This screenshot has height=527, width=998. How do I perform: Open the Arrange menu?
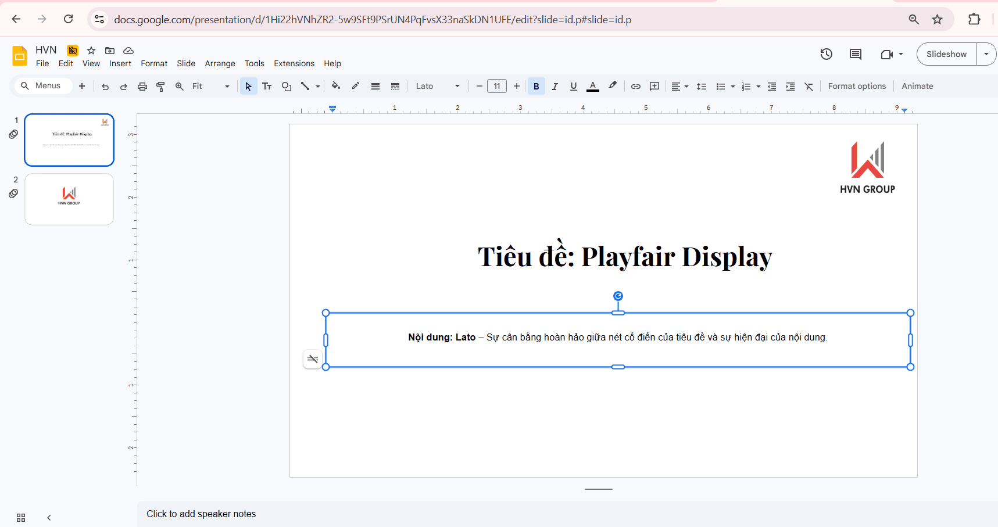(x=220, y=63)
